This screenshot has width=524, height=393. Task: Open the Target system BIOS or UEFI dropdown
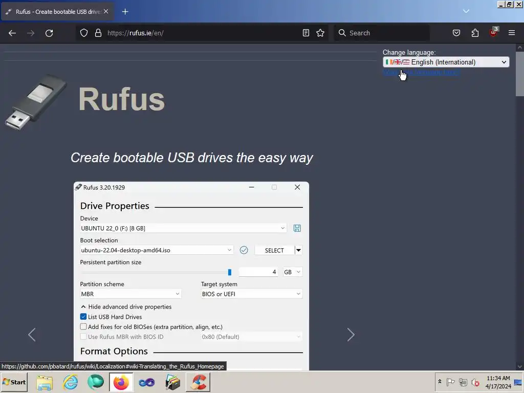coord(252,294)
